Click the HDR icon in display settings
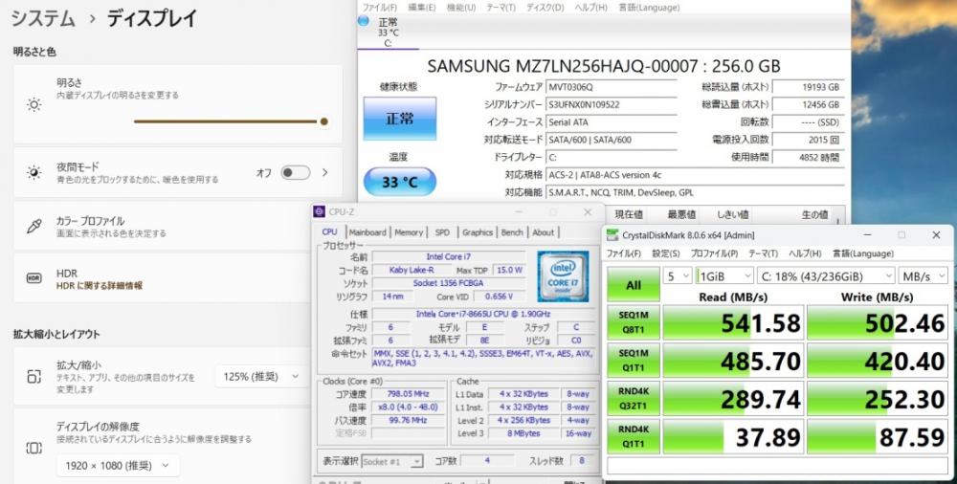The height and width of the screenshot is (484, 957). pyautogui.click(x=34, y=278)
